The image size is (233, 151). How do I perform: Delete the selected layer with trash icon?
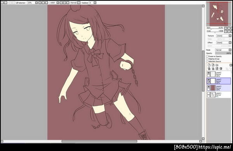pyautogui.click(x=221, y=69)
